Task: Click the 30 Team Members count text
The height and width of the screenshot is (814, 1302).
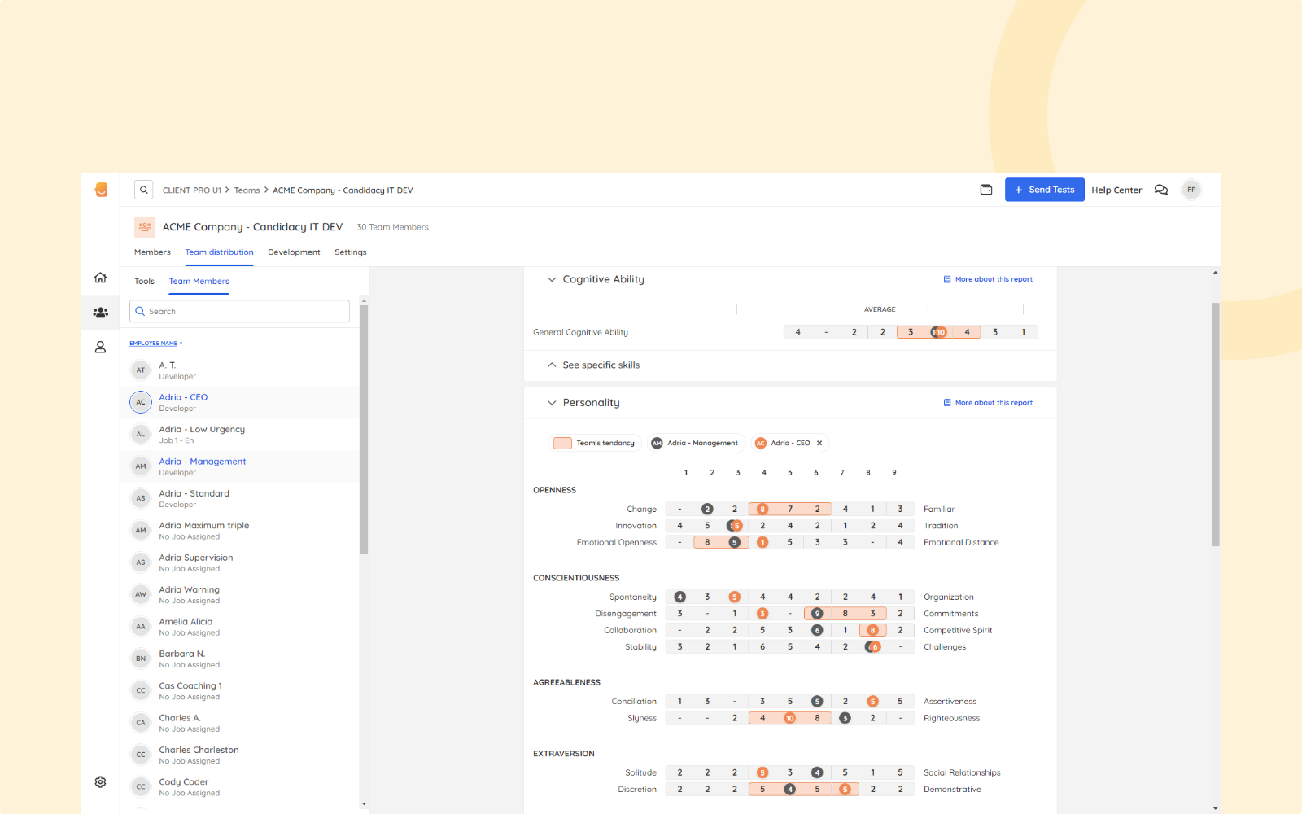Action: pos(392,228)
